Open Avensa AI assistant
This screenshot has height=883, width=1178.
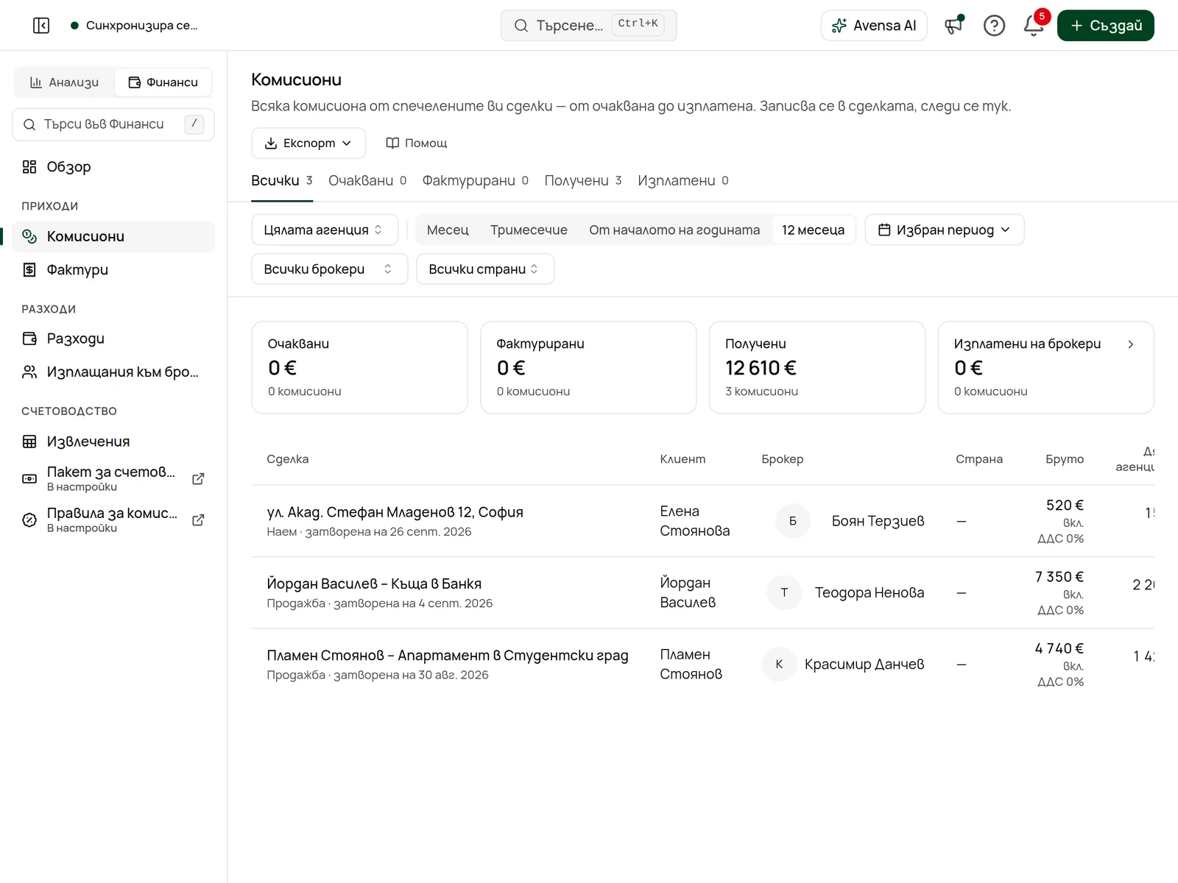pyautogui.click(x=874, y=26)
